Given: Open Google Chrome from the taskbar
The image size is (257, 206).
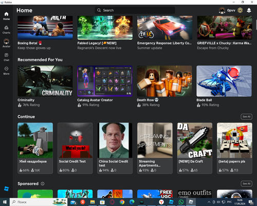Looking at the screenshot, I should (122, 202).
